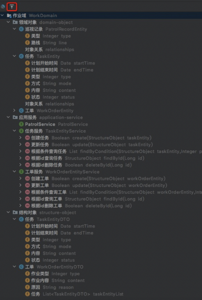Expand the 根据条件查询工单 method row
Screen dimensions: 202x300
click(x=21, y=192)
